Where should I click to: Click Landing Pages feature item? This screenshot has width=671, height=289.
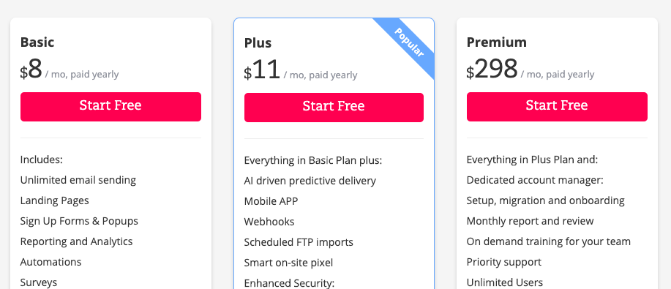coord(54,200)
